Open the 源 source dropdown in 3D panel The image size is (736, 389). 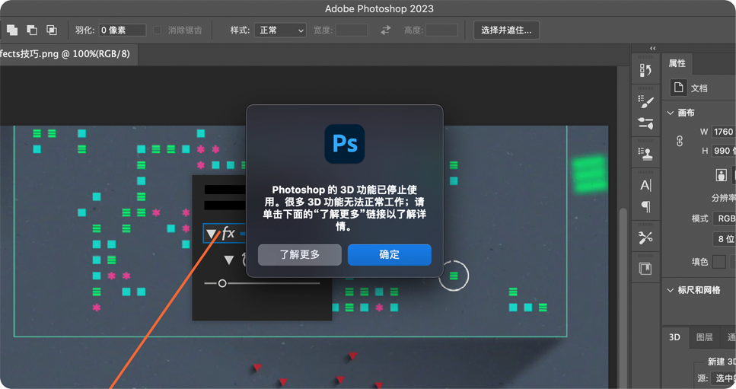pos(723,378)
